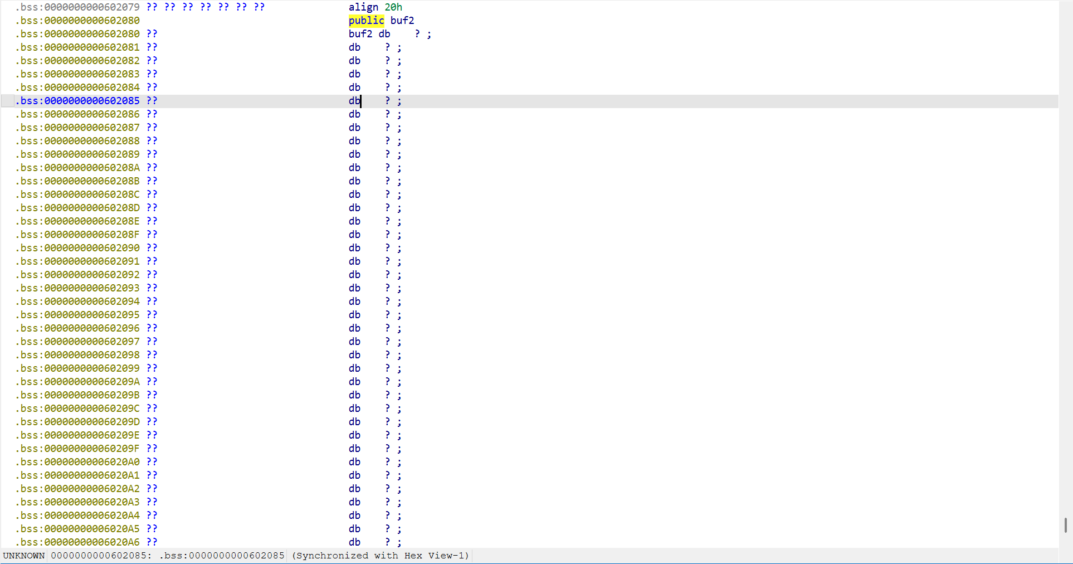Select address .bss:000000000060208A
Viewport: 1073px width, 564px height.
click(78, 168)
